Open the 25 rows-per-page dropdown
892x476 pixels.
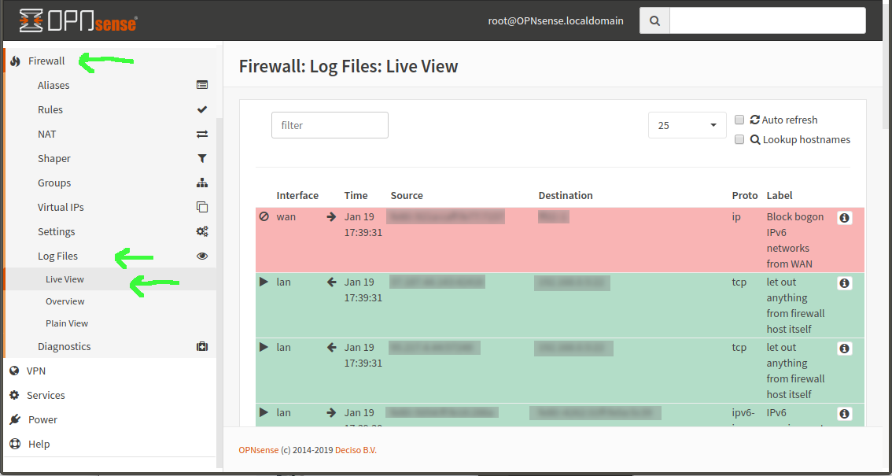(687, 125)
